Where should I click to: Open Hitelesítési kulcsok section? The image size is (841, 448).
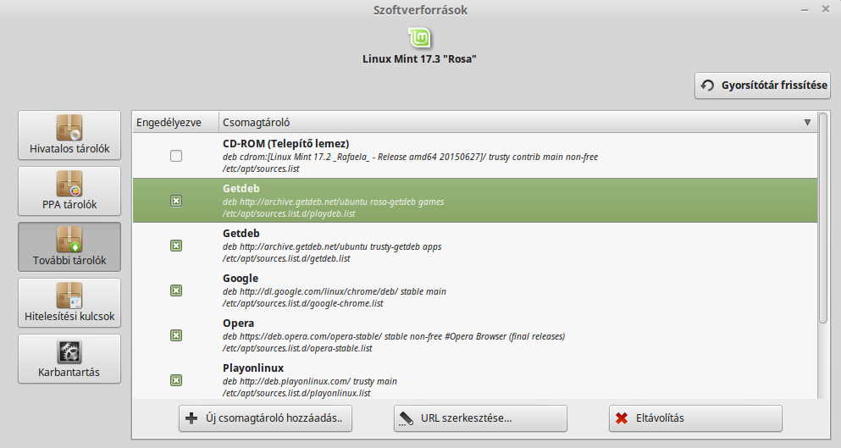coord(69,302)
